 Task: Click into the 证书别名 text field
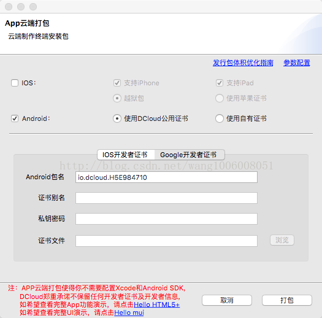[166, 198]
